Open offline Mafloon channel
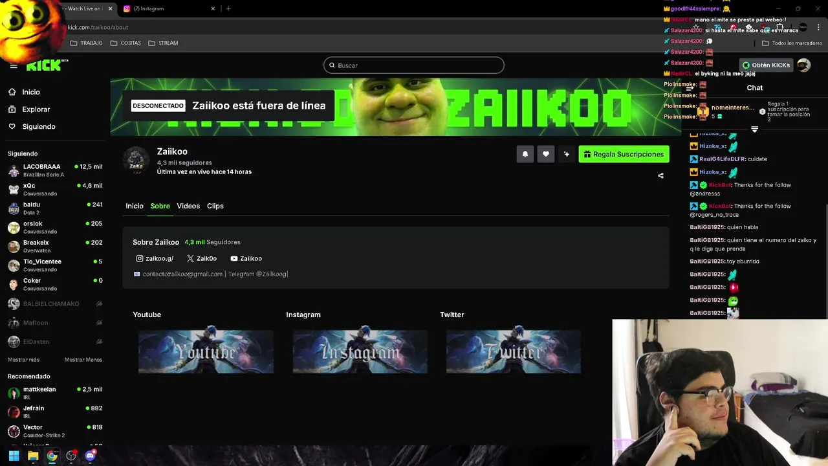This screenshot has height=466, width=828. coord(55,322)
